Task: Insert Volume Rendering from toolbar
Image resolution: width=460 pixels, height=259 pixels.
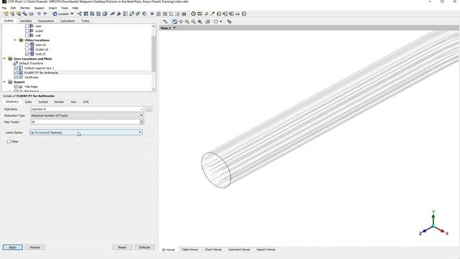Action: 105,14
